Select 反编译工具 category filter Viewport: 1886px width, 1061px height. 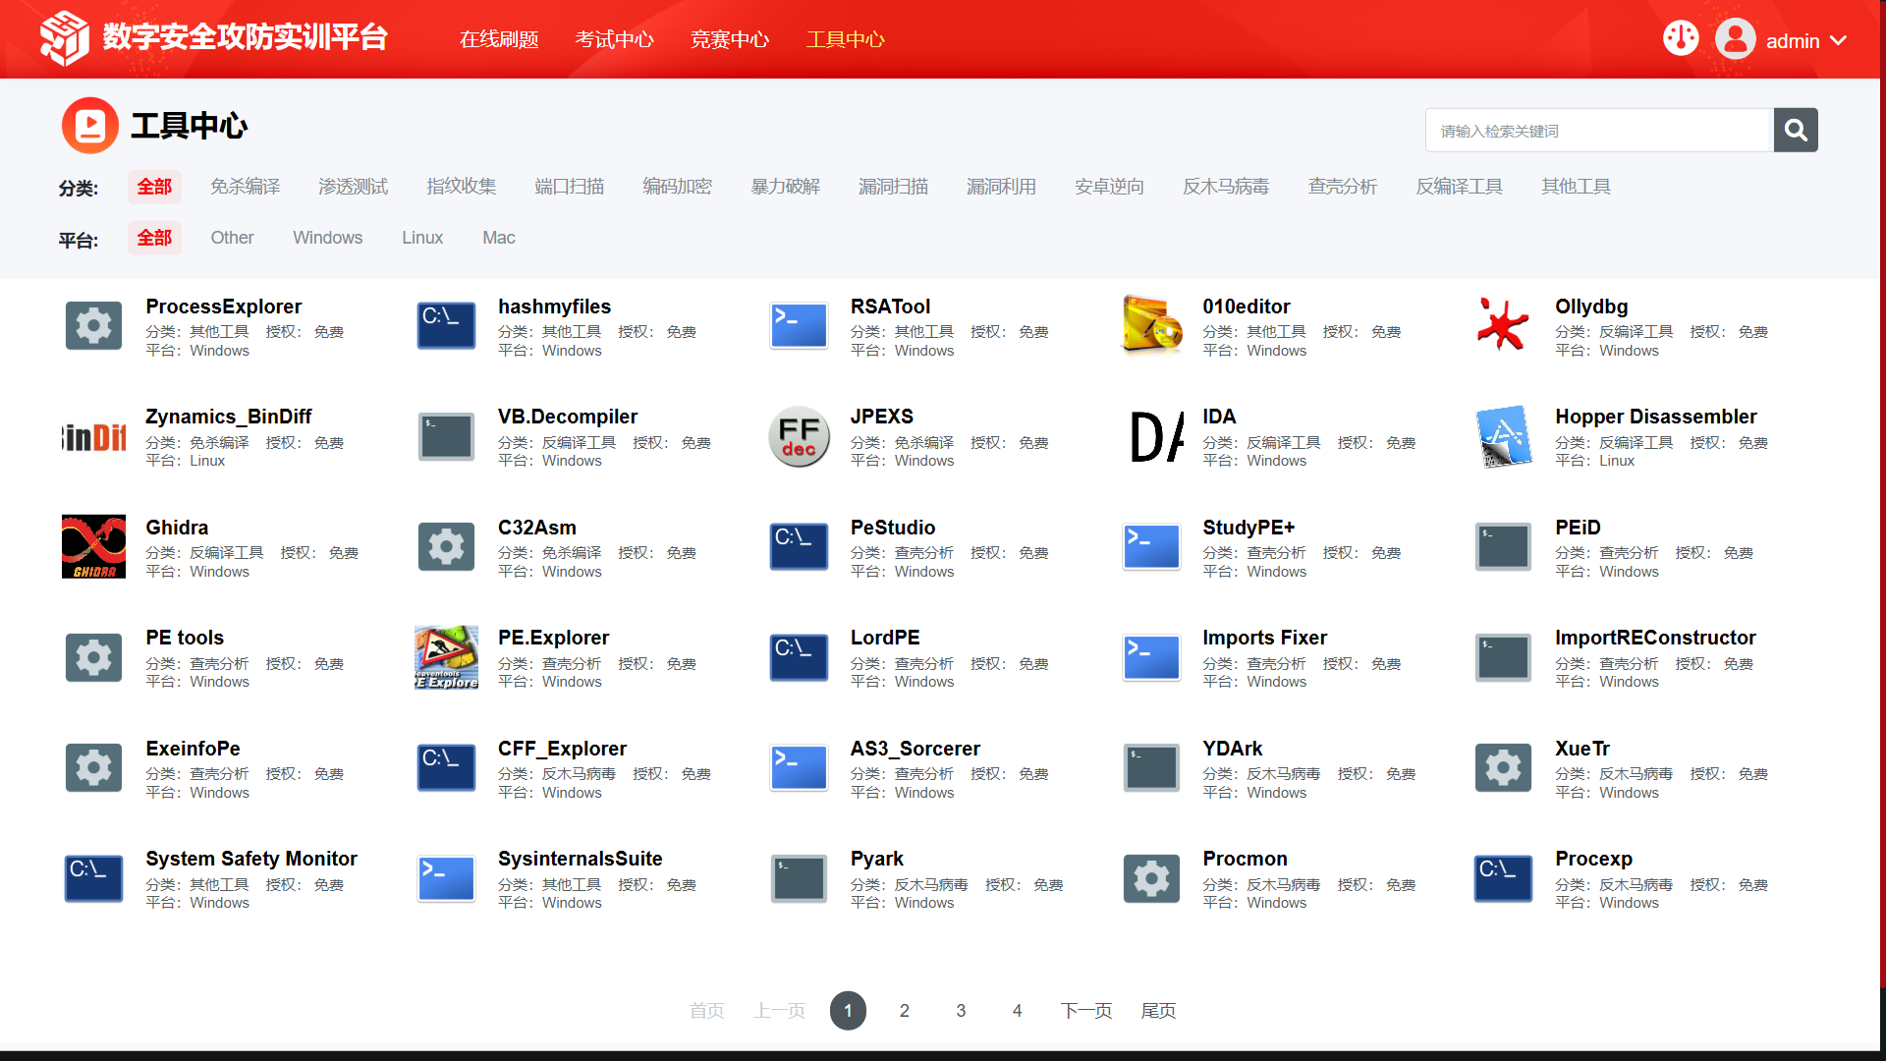point(1460,187)
